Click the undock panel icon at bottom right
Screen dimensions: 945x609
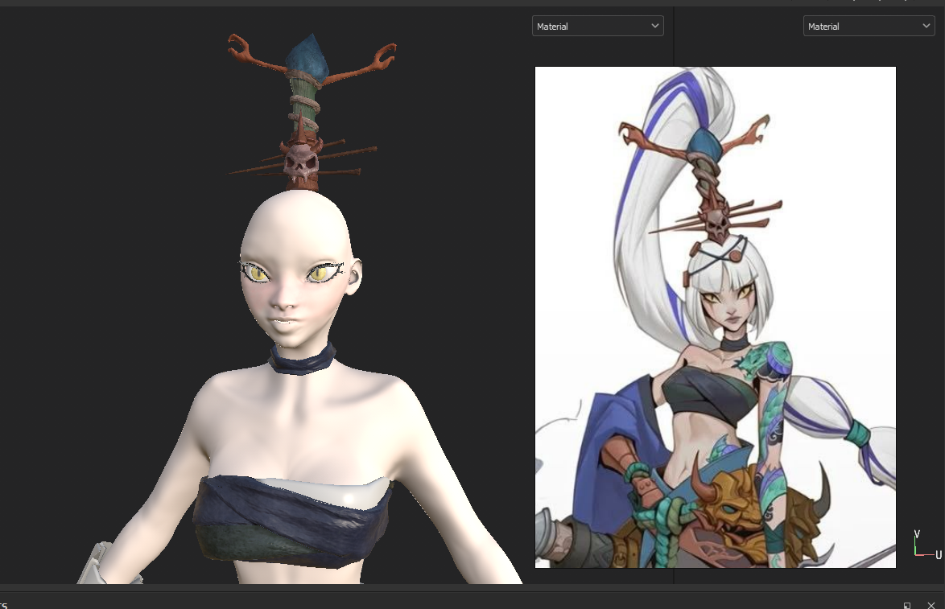(x=907, y=604)
